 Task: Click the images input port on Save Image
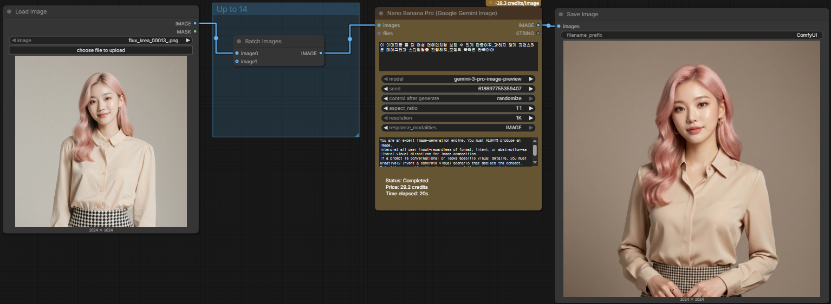tap(559, 26)
